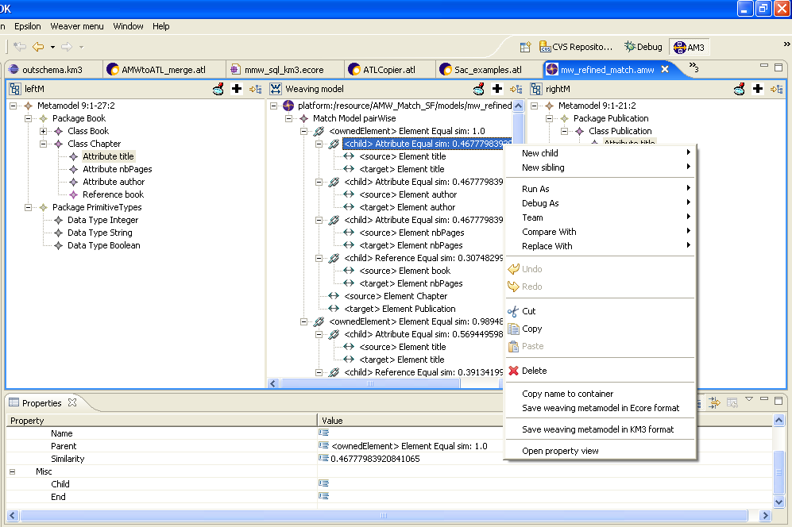Viewport: 792px width, 527px height.
Task: Open the Epsilon menu
Action: [x=27, y=26]
